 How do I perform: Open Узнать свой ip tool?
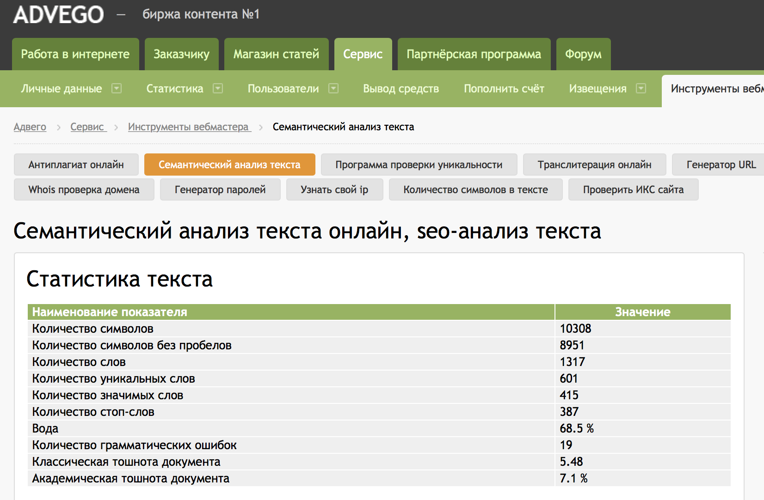[x=335, y=189]
